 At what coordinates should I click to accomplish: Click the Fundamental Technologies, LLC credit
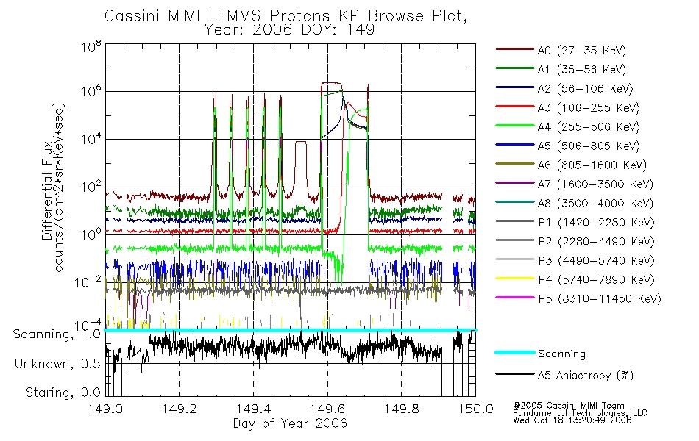point(580,413)
